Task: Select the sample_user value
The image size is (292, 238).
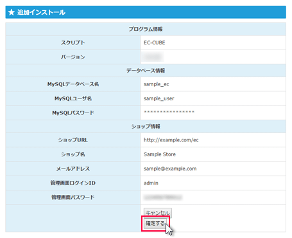Action: click(159, 98)
